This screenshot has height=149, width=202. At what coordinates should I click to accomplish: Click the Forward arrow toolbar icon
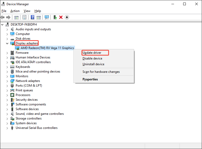(x=8, y=17)
